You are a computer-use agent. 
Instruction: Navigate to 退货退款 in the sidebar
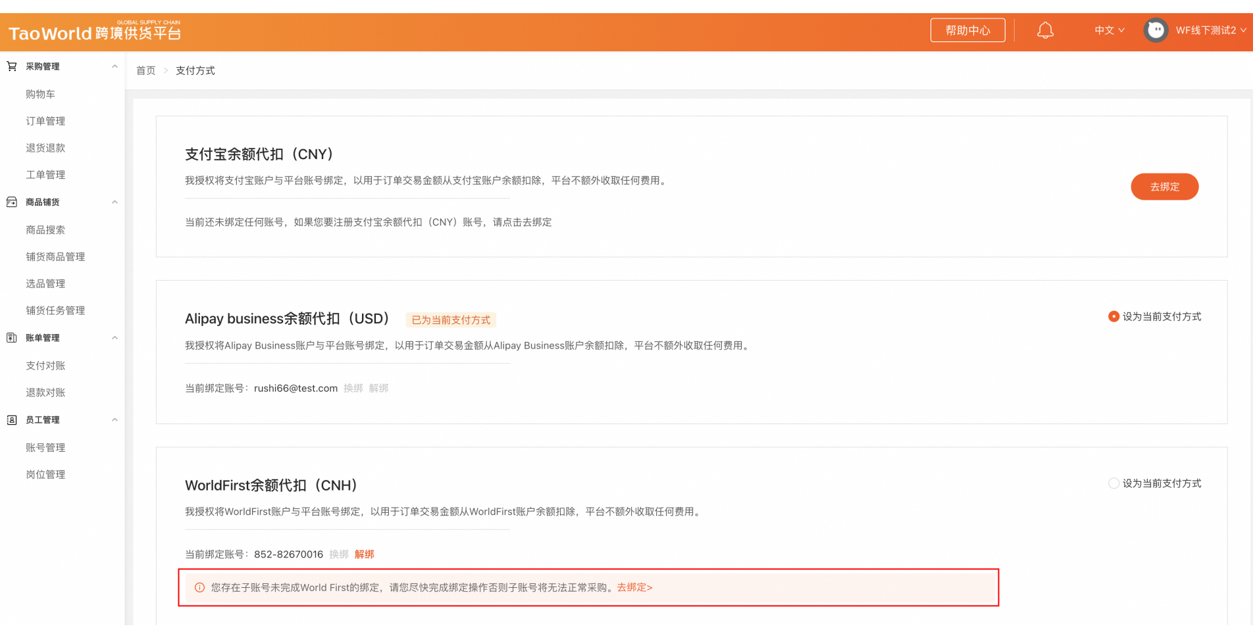pos(45,147)
